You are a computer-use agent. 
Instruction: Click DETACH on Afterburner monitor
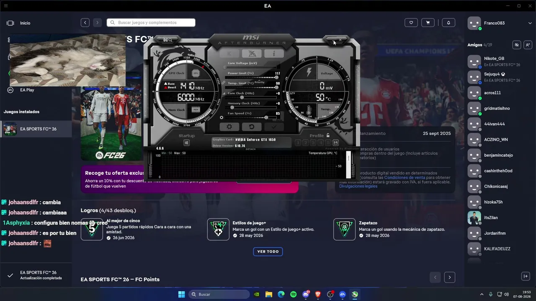(250, 149)
